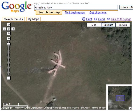Pan the map down with the arrow

[x=9, y=33]
